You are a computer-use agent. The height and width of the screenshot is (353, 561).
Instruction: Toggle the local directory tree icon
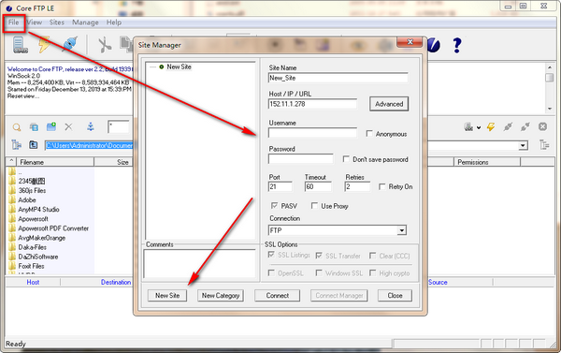[x=16, y=145]
